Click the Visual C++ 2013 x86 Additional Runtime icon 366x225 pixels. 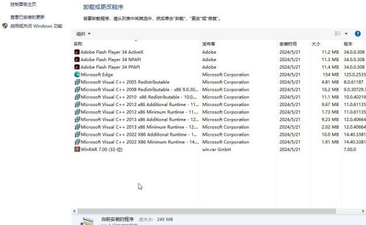(x=77, y=119)
